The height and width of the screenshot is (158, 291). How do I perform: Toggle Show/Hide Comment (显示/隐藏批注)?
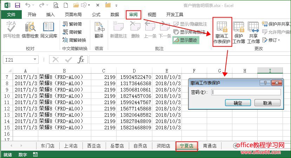point(190,24)
